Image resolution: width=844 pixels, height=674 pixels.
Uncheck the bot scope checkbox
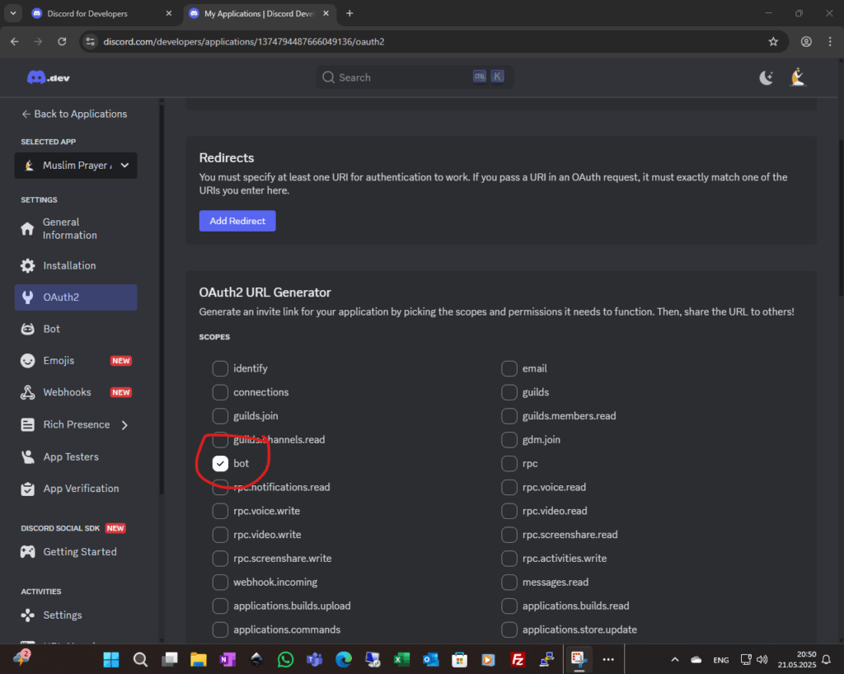[220, 463]
